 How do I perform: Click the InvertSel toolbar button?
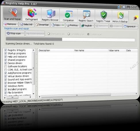42,25
